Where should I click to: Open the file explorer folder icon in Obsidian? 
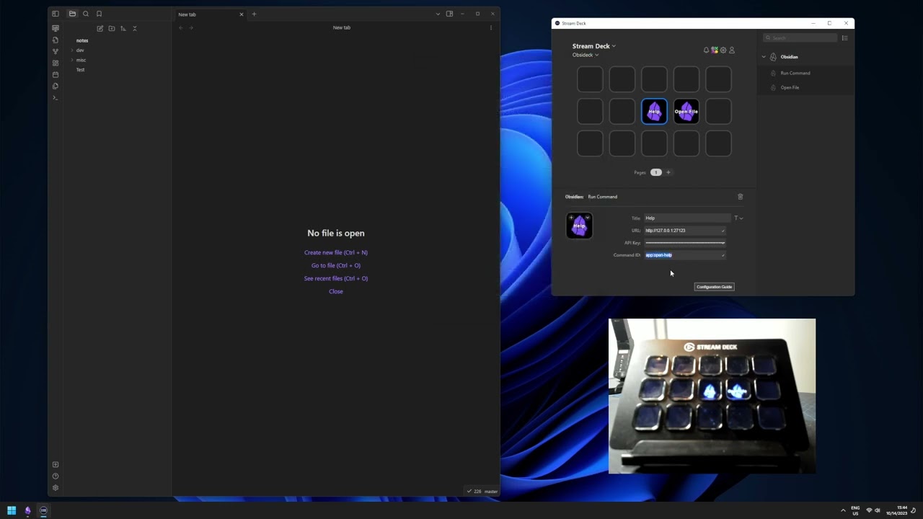(x=72, y=14)
